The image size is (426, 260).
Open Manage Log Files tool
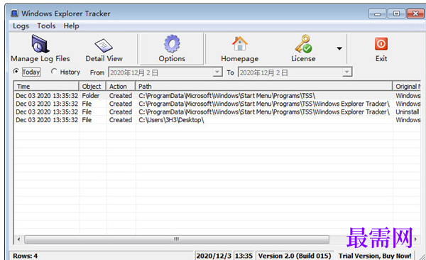(40, 48)
